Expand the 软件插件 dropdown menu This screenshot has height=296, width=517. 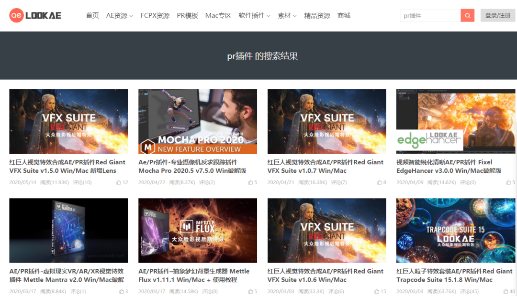pos(254,15)
